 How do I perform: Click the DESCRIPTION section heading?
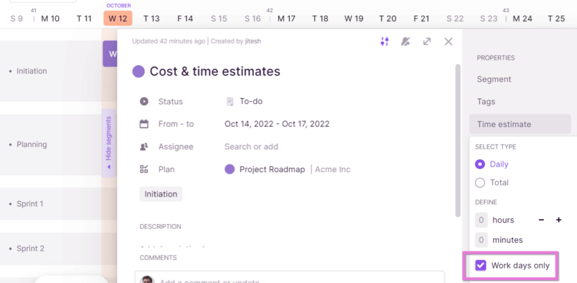(161, 227)
